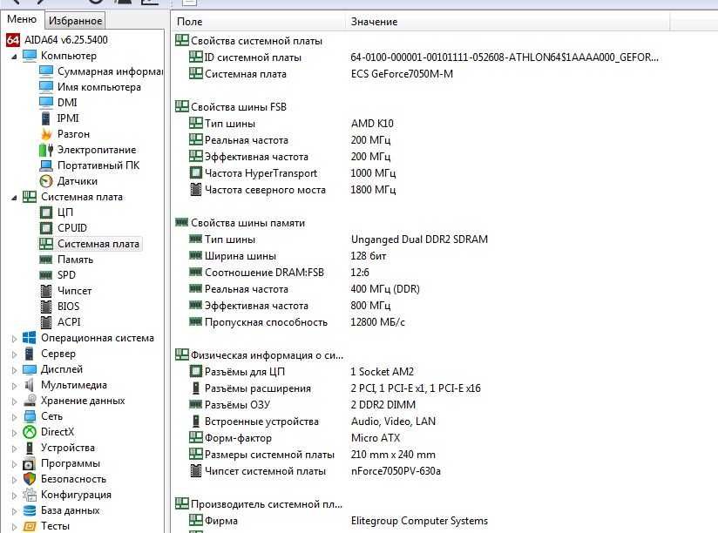Select the SPD memory icon

click(46, 275)
